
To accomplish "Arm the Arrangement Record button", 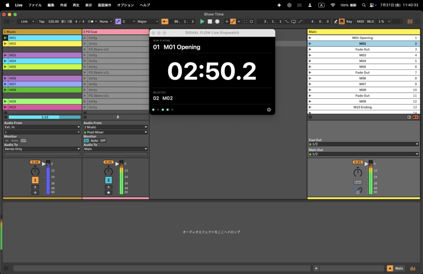I will pos(217,21).
